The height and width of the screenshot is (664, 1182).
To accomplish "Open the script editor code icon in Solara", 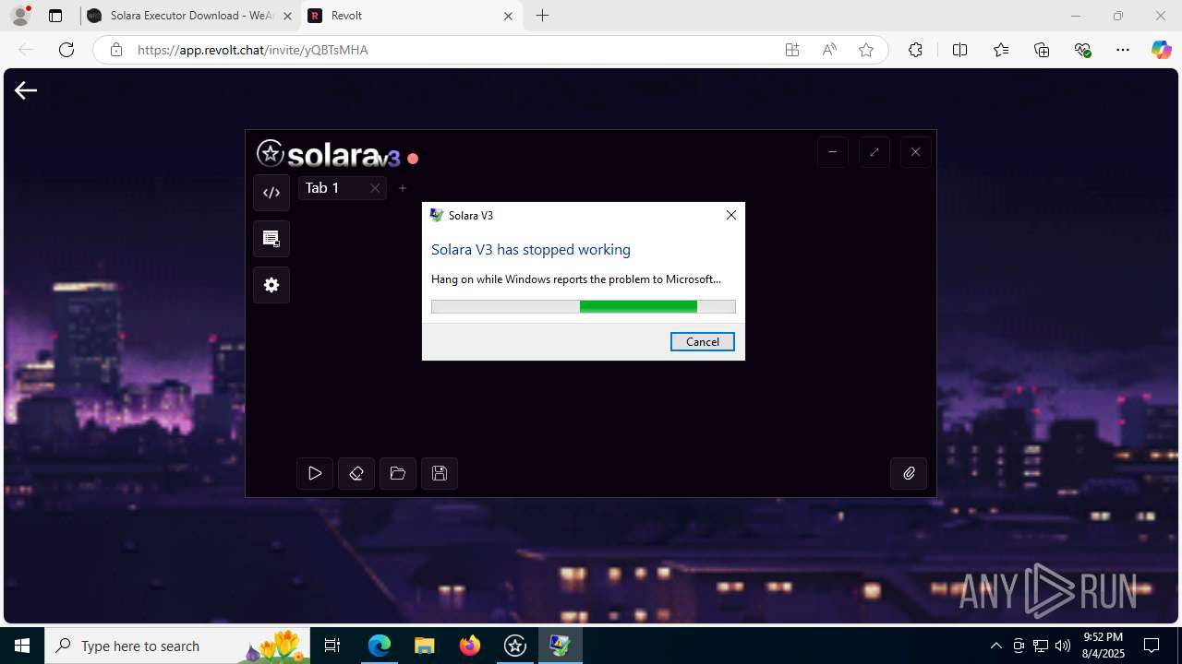I will coord(271,193).
